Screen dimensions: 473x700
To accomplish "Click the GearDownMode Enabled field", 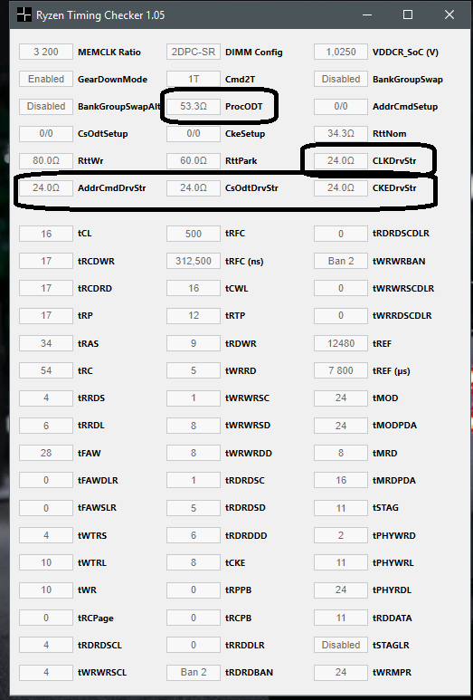I will point(46,79).
